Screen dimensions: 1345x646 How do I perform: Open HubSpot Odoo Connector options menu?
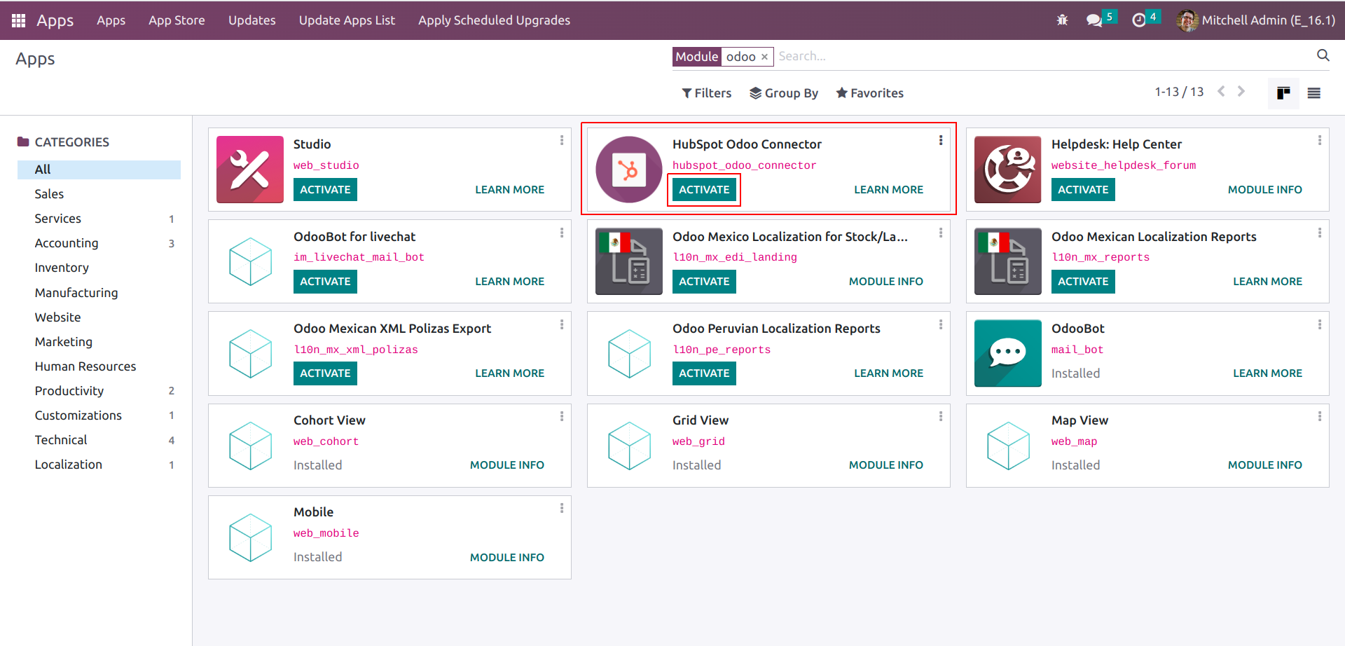point(941,141)
